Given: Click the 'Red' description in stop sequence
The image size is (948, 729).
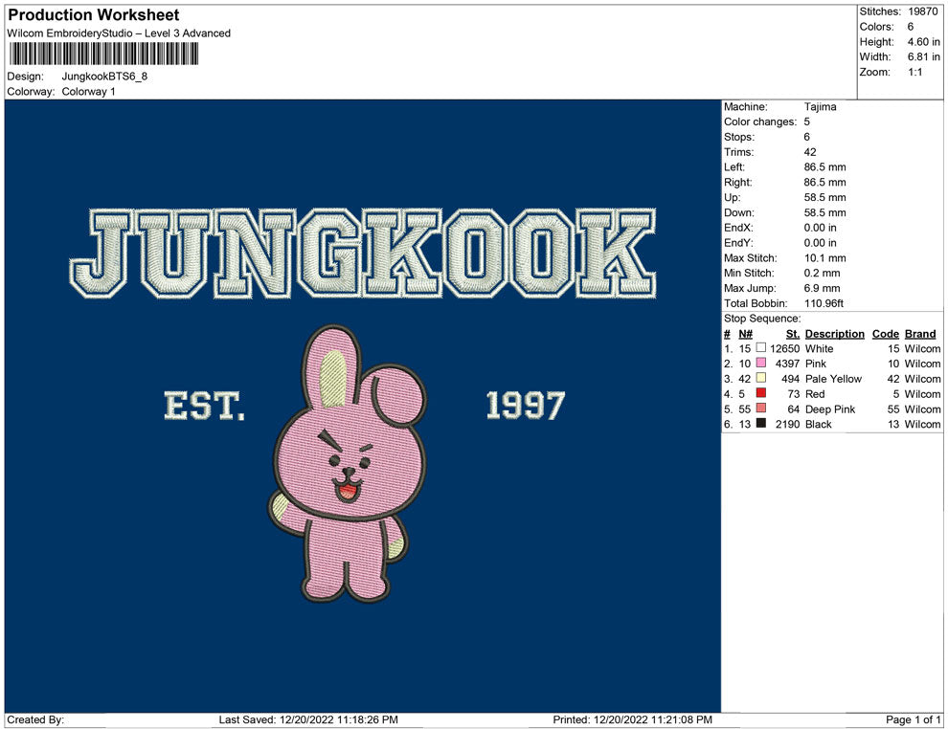Looking at the screenshot, I should 815,394.
